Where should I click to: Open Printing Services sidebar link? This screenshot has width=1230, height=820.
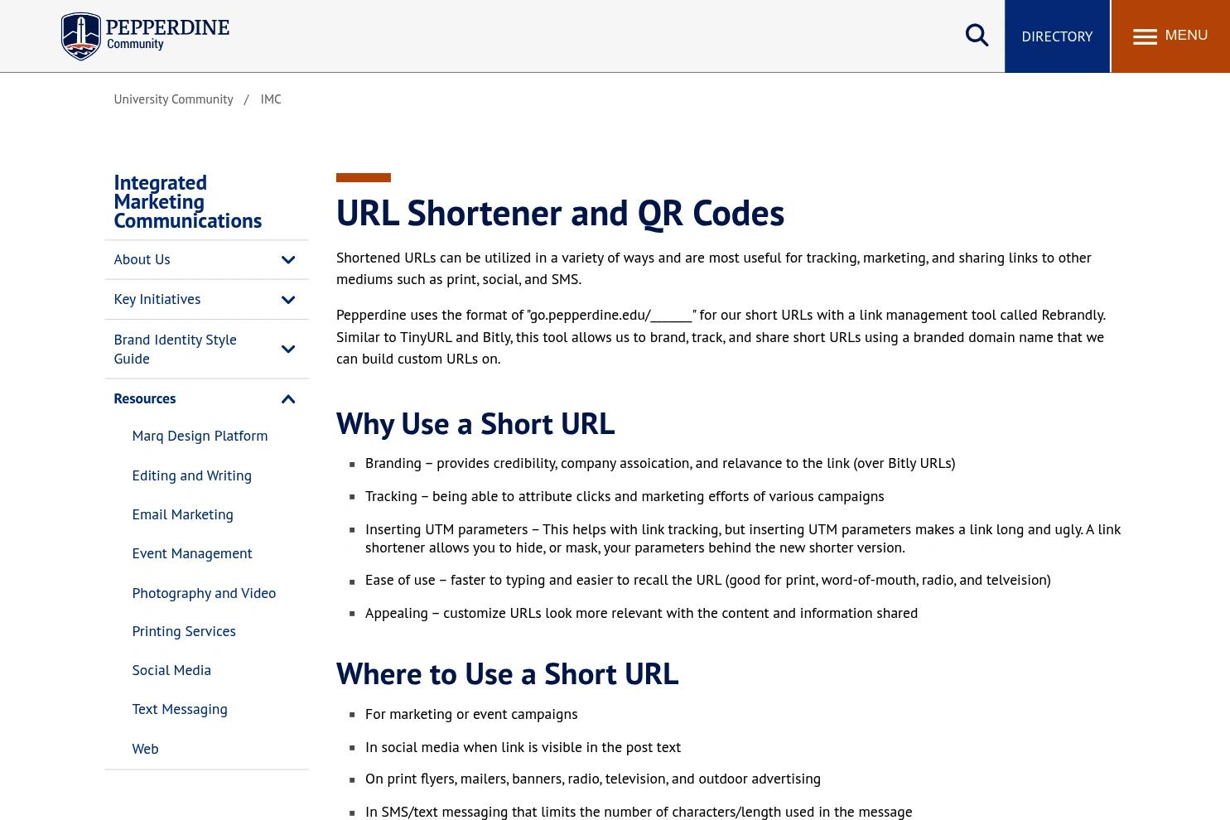coord(184,631)
